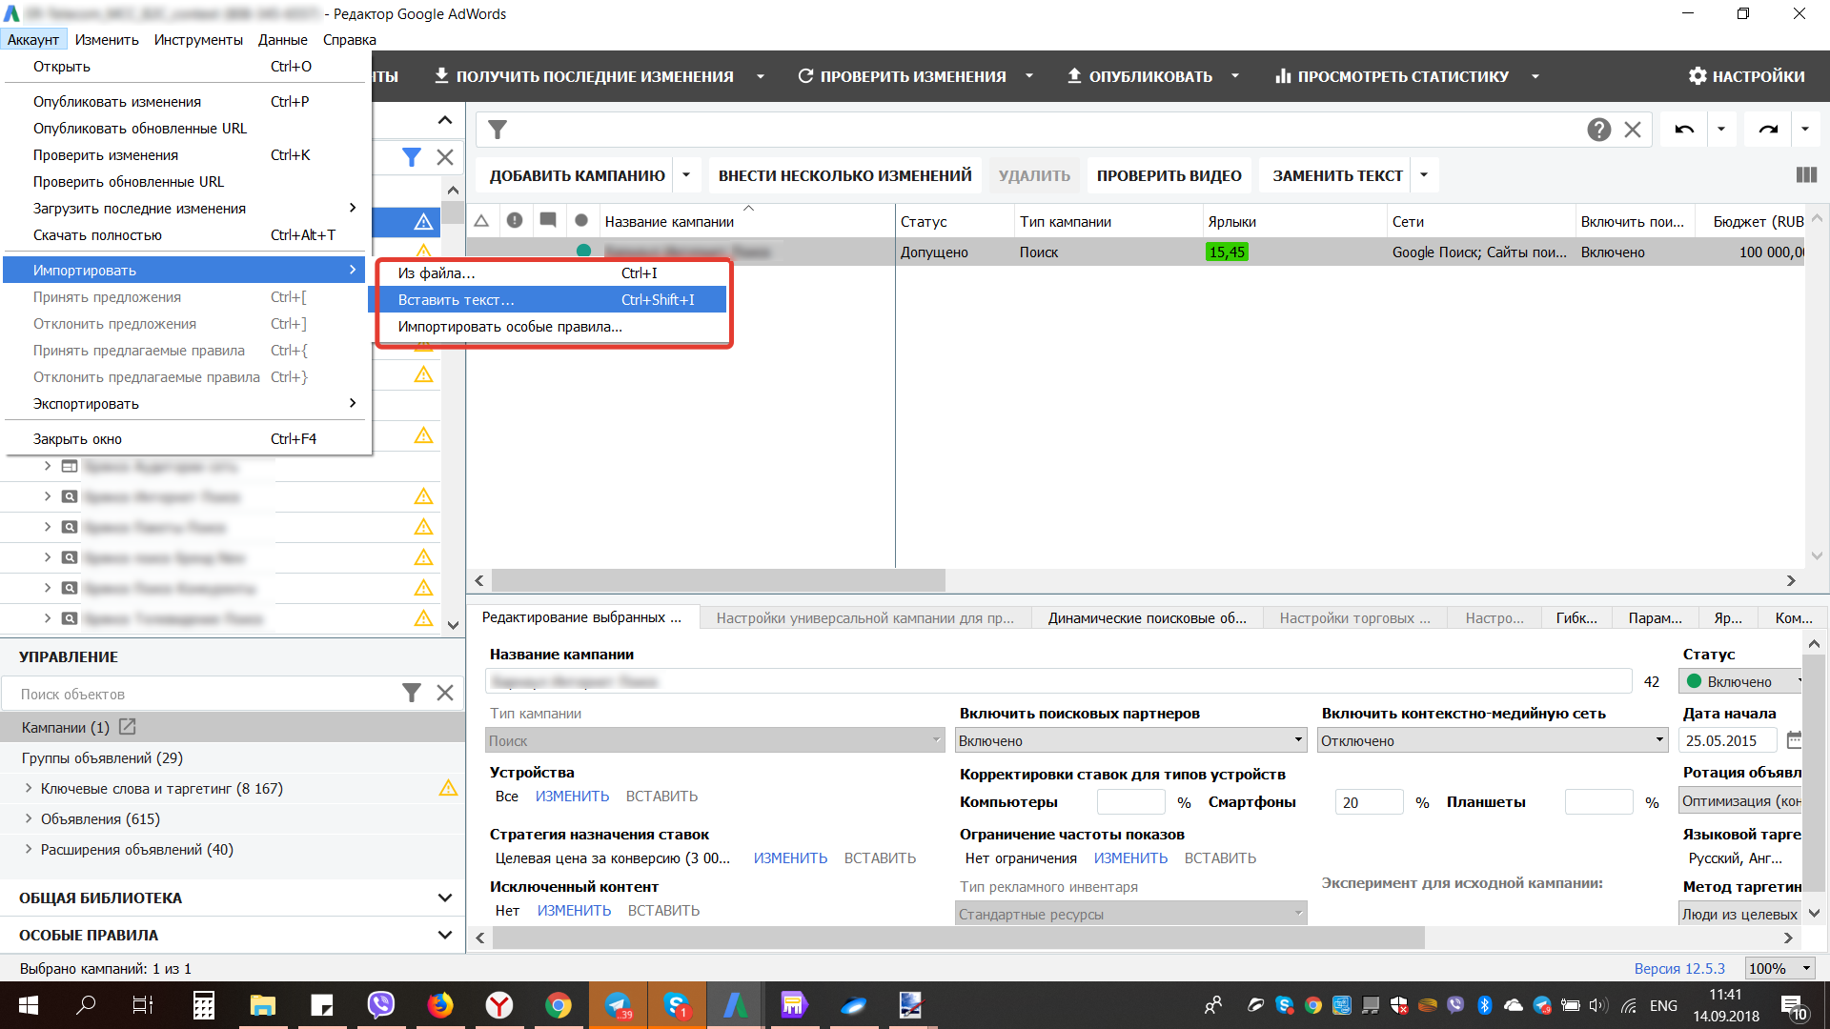
Task: Open the Windows Start button
Action: click(x=29, y=1005)
